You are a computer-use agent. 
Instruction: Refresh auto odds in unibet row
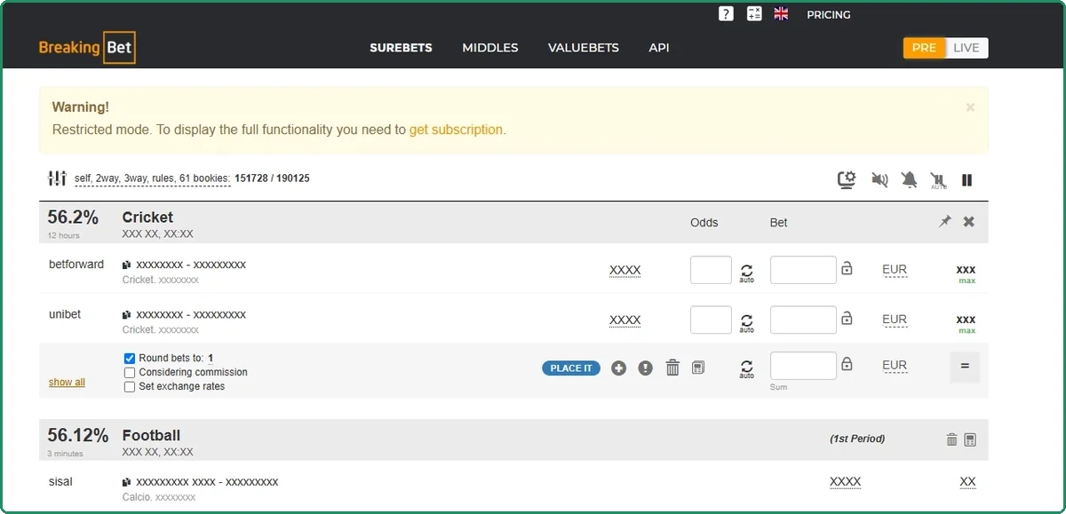coord(746,321)
